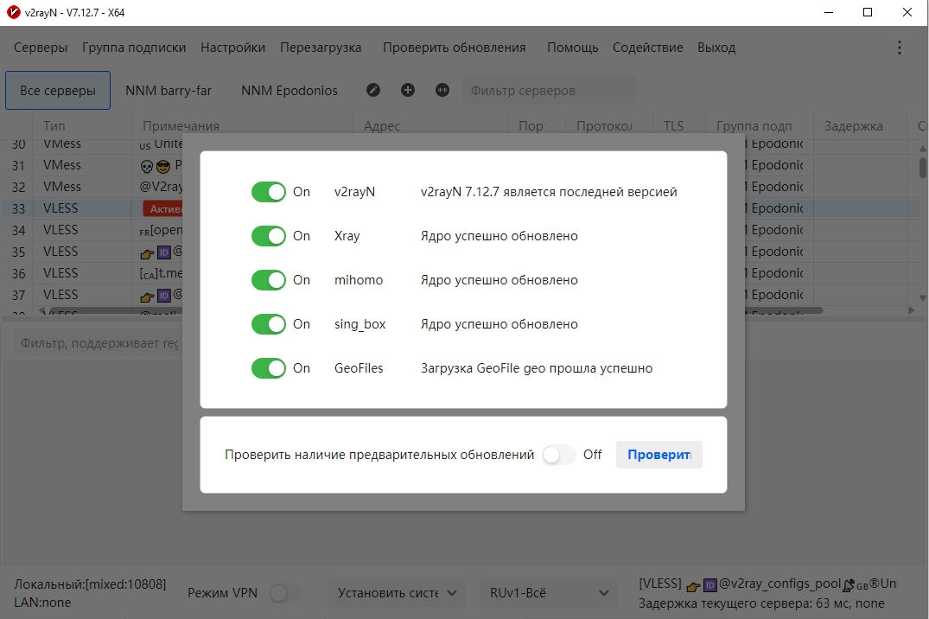Disable the GeoFiles update toggle
The width and height of the screenshot is (929, 619).
point(269,368)
